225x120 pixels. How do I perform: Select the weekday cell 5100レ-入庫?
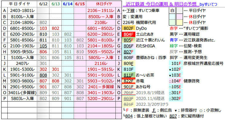[x=22, y=58]
